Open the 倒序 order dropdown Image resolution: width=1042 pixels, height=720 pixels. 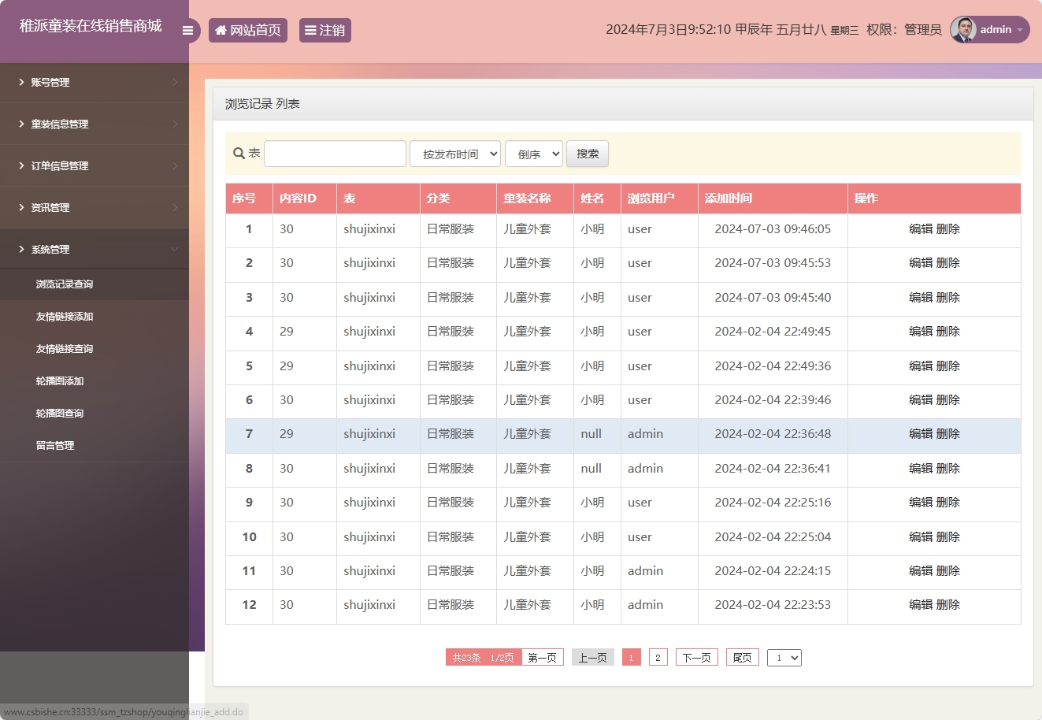(533, 153)
